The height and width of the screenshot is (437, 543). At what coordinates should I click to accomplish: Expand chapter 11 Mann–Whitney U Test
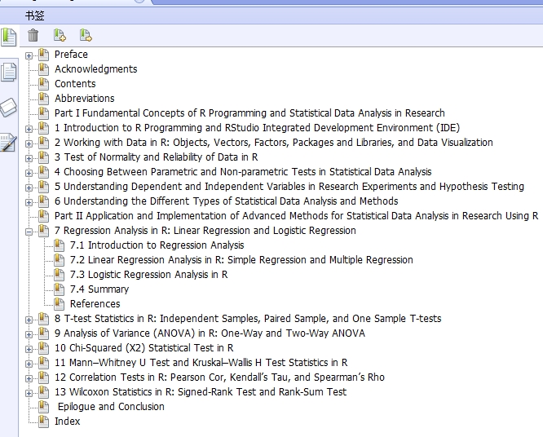[29, 364]
